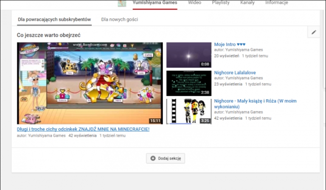Open the ZNAJDŹ MNIE NA MINECRAFCIE video link
Image resolution: width=326 pixels, height=190 pixels.
83,129
